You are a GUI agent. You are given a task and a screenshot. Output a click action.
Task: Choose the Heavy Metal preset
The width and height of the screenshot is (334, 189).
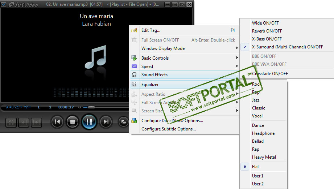coord(264,157)
